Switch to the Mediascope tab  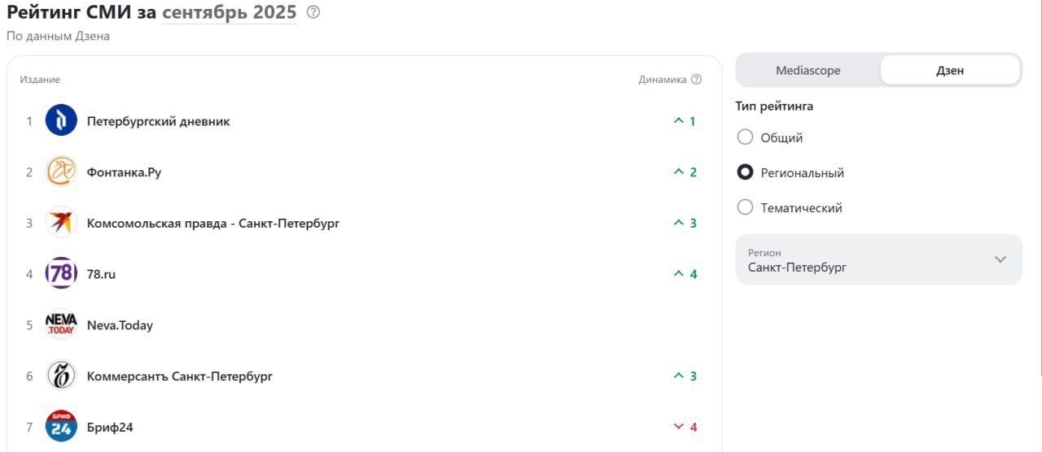click(x=808, y=71)
